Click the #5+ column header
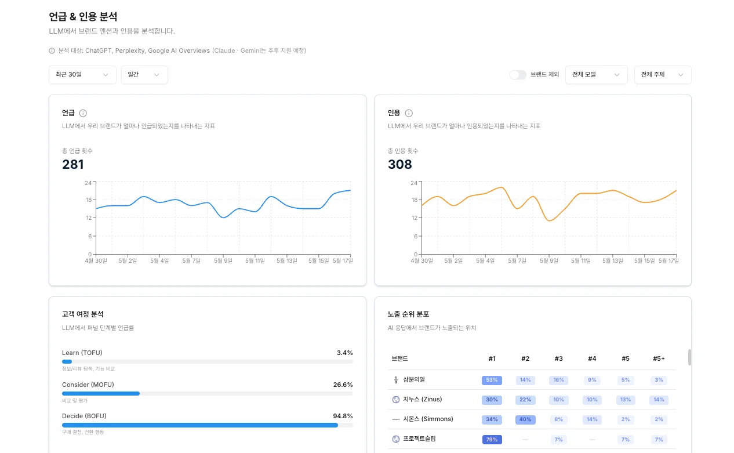 click(x=659, y=359)
